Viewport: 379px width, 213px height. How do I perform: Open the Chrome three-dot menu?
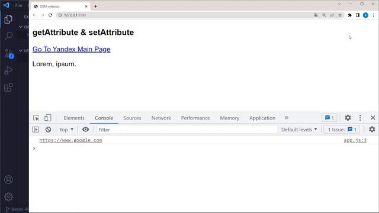click(x=373, y=15)
